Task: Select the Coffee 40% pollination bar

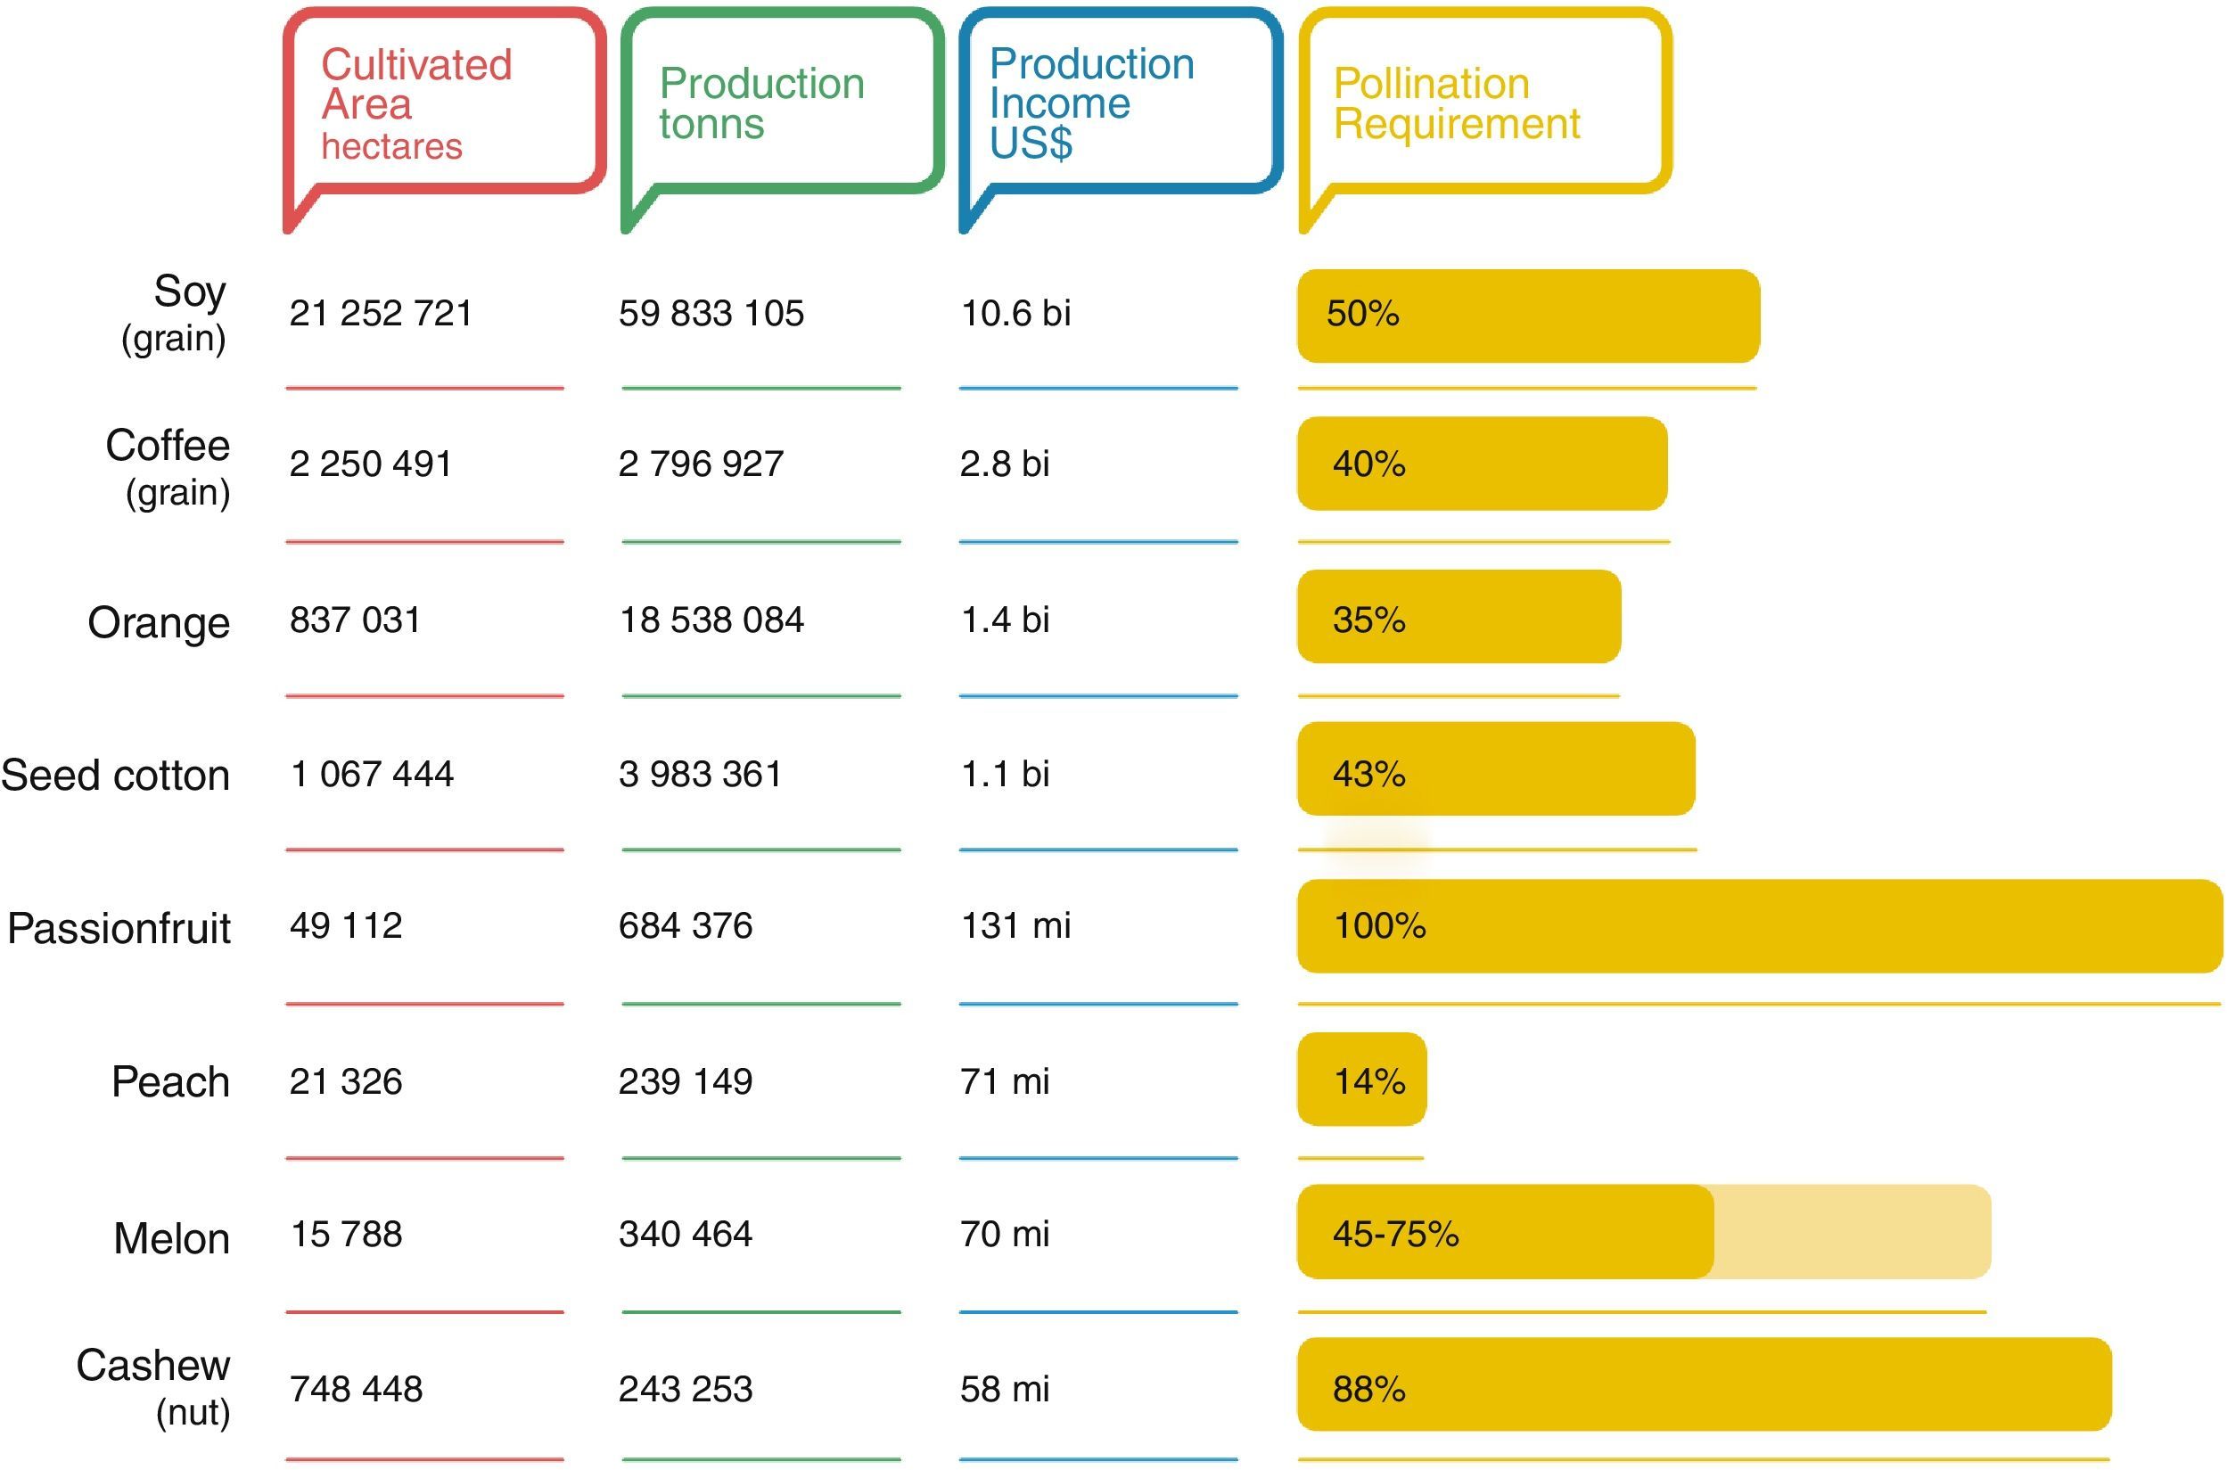Action: point(1481,464)
